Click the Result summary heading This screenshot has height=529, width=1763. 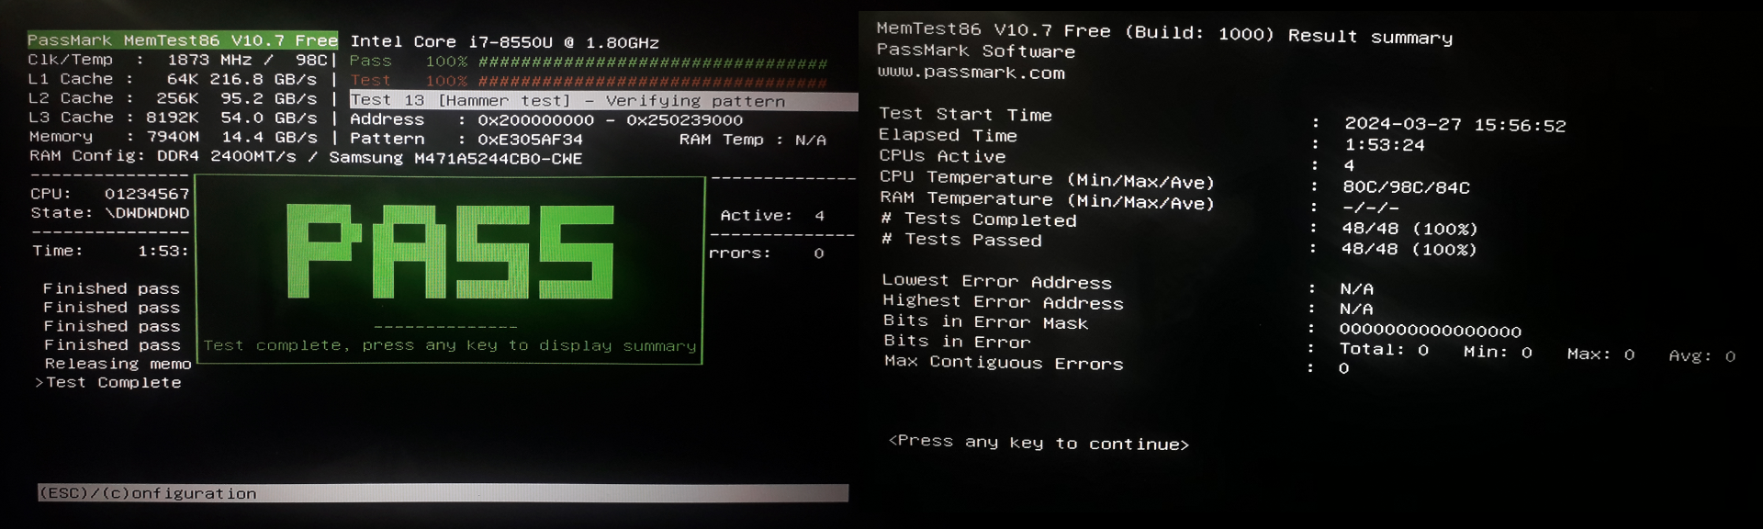[1370, 37]
